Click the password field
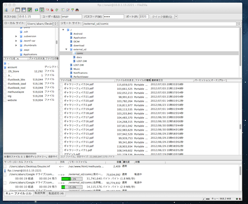 point(113,17)
